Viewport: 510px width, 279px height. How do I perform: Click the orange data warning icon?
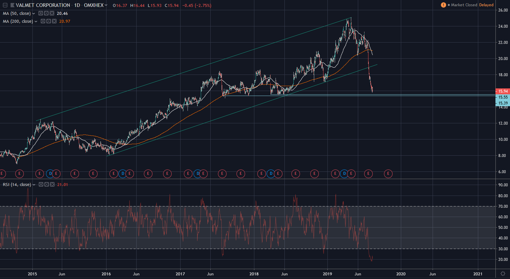click(443, 5)
